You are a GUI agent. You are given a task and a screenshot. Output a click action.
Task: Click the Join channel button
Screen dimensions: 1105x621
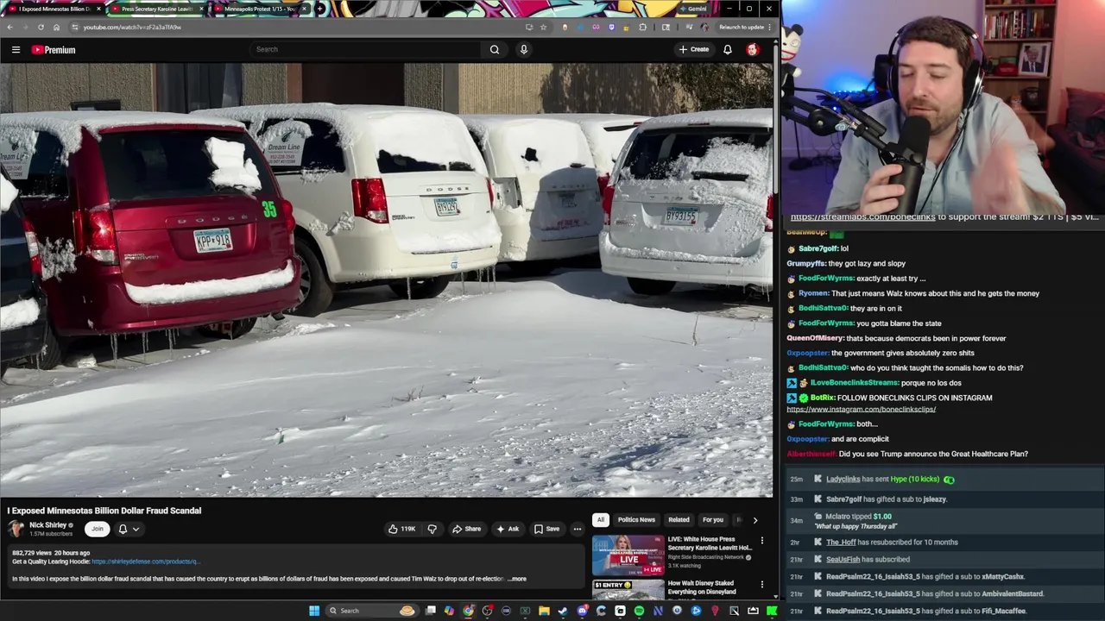tap(98, 529)
